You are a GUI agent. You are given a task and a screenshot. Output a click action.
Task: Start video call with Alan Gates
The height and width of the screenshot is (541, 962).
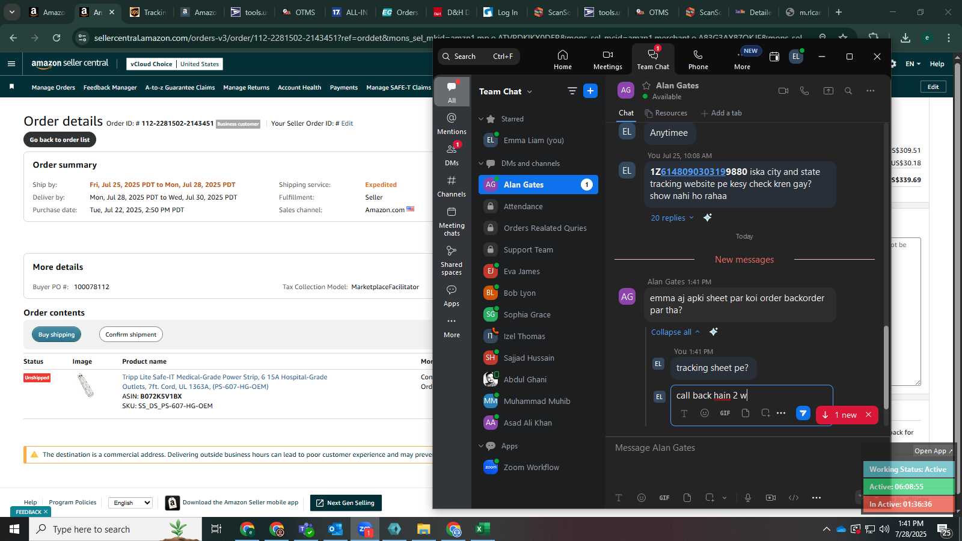click(x=783, y=91)
